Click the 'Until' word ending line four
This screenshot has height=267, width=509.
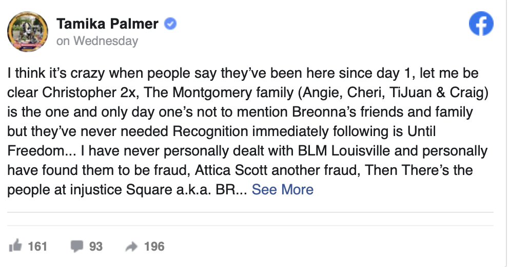tap(421, 131)
